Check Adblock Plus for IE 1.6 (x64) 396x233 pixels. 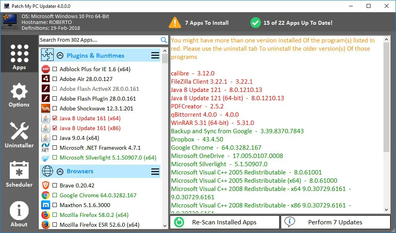54,69
